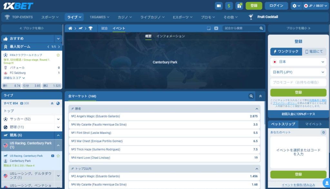Click the home breadcrumb icon
The height and width of the screenshot is (189, 330).
70,28
